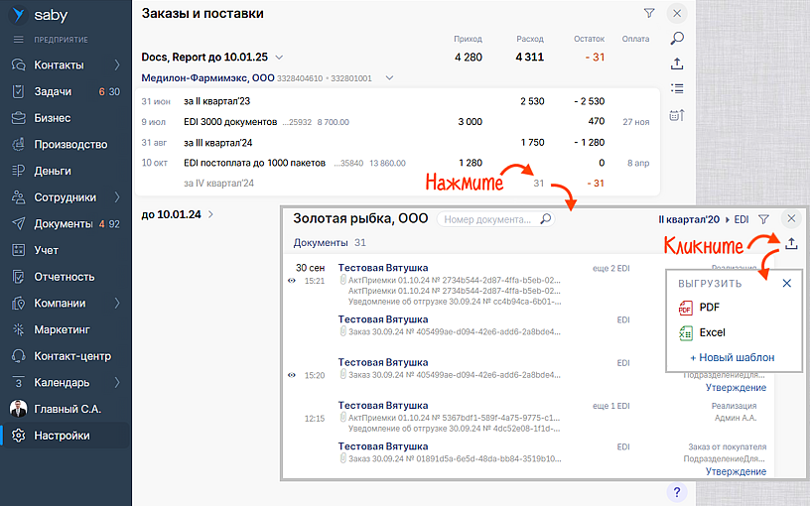Expand the Docs, Report до 10.01.25 dropdown
The height and width of the screenshot is (506, 810).
(279, 58)
